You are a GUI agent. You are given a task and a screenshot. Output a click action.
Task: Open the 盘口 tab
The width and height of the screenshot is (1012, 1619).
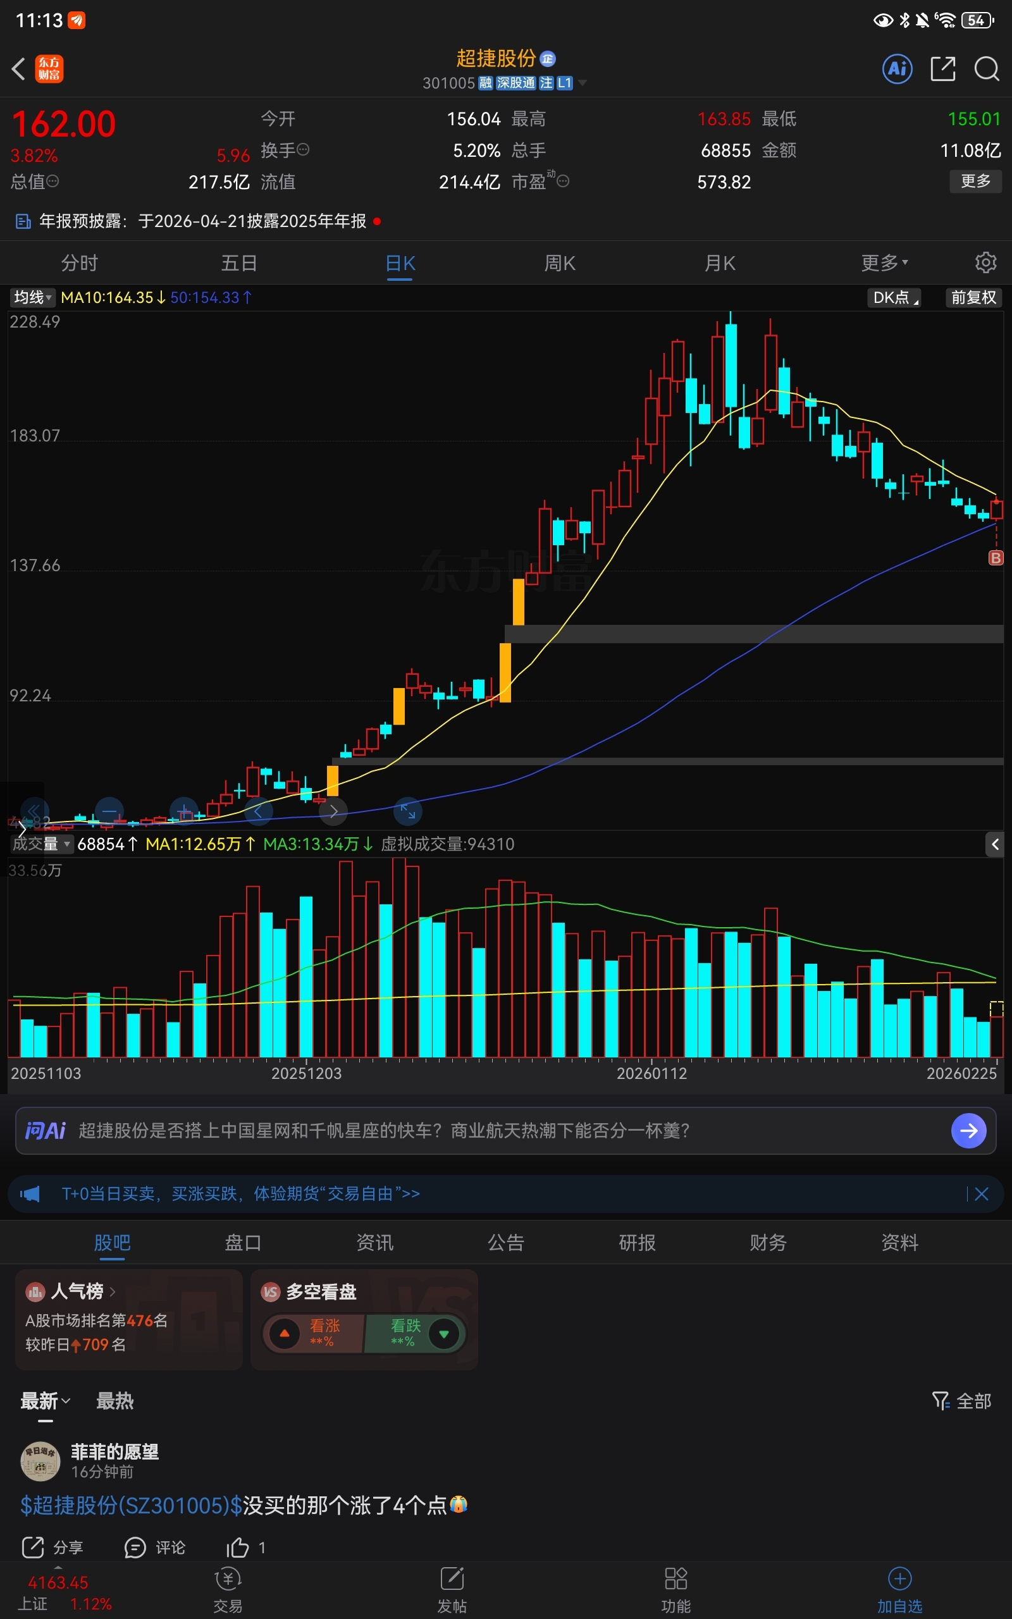click(x=243, y=1242)
